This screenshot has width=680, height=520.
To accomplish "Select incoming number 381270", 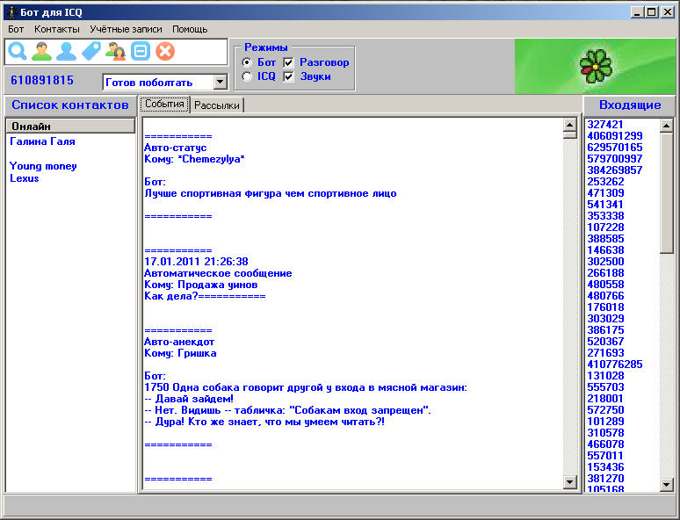I will [x=605, y=479].
